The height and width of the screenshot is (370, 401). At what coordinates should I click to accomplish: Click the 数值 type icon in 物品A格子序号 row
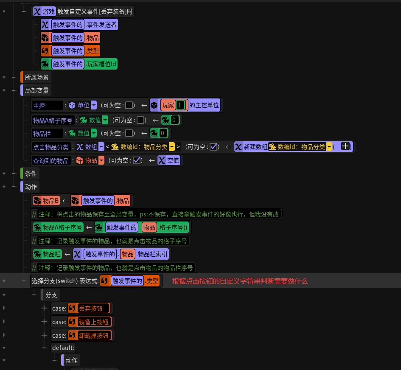coord(83,120)
